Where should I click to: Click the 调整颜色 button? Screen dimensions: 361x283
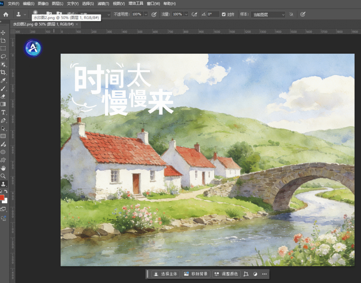click(226, 274)
